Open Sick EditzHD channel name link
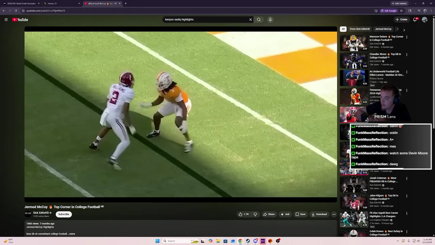 [41, 213]
